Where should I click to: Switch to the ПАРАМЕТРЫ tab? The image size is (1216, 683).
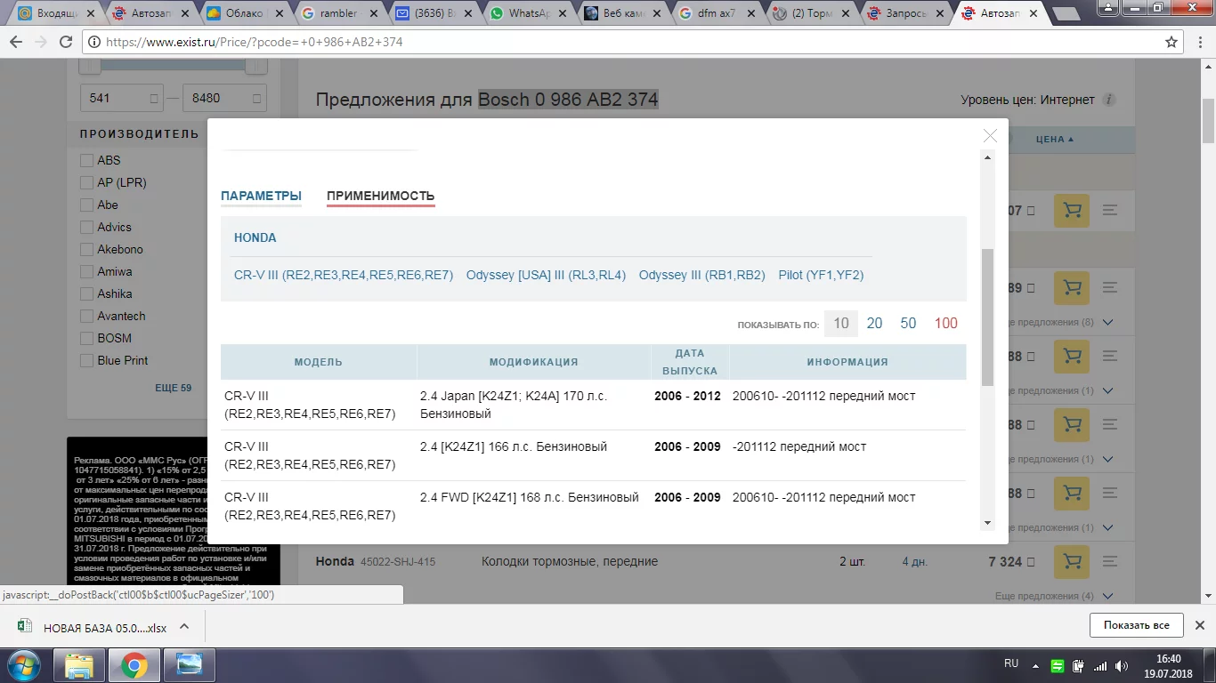click(x=261, y=197)
